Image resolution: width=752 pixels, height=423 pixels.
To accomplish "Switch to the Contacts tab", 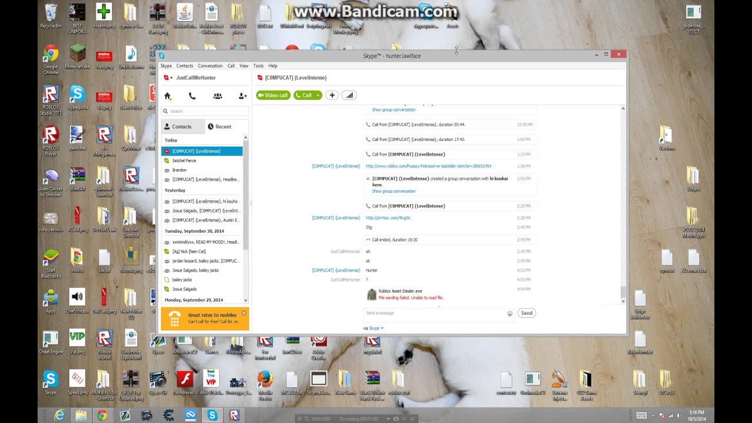I will click(x=183, y=126).
